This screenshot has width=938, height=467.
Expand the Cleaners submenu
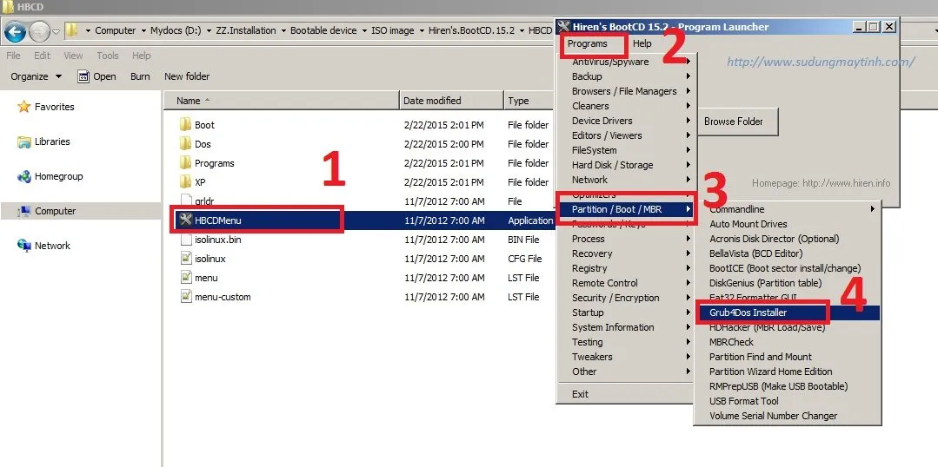[625, 106]
